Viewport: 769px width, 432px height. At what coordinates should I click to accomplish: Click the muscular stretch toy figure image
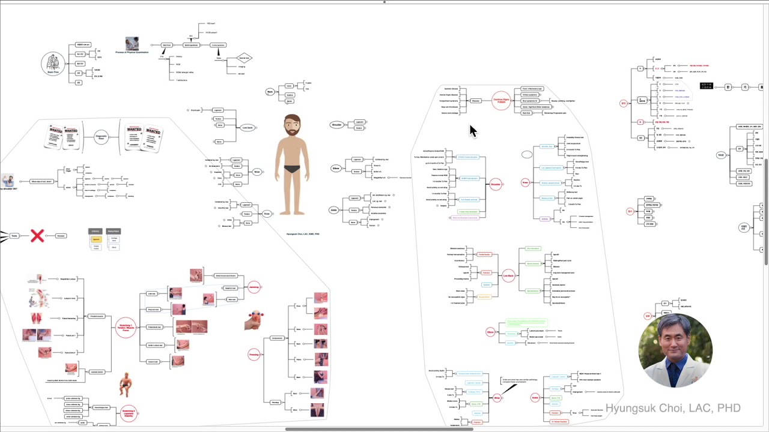(x=125, y=384)
